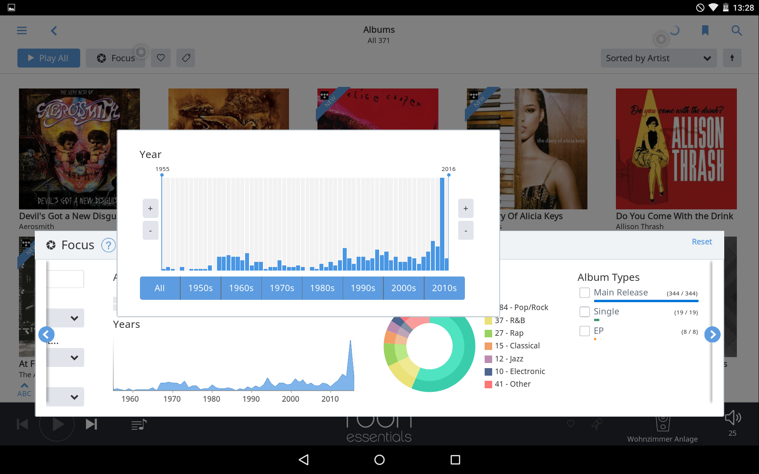
Task: Open the hamburger navigation menu
Action: (x=22, y=30)
